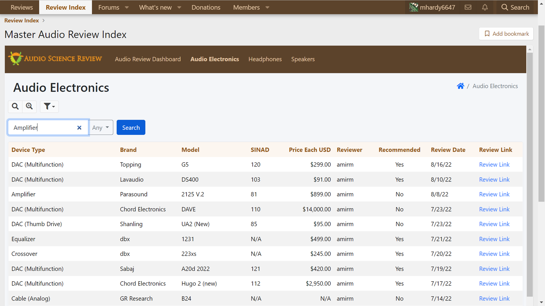Sort by Device Type column header

coord(28,150)
